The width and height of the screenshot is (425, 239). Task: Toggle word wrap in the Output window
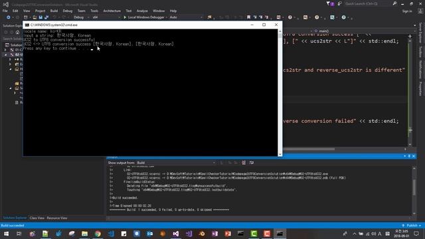[x=252, y=163]
